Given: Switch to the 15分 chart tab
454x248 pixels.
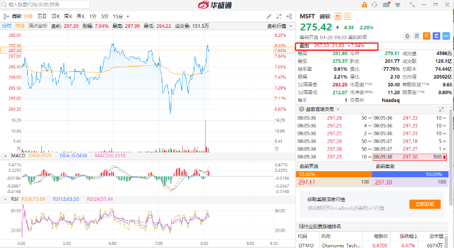Looking at the screenshot, I should click(118, 16).
